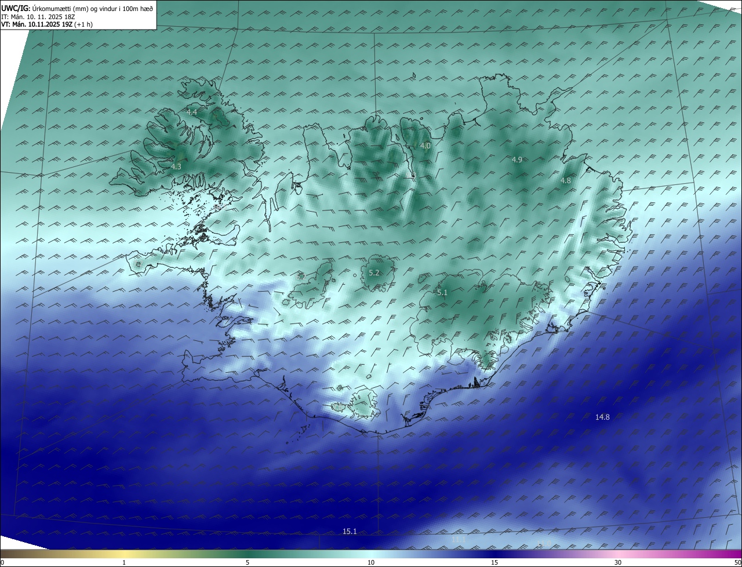Click the 4.4 value in the Westfjords

(192, 112)
